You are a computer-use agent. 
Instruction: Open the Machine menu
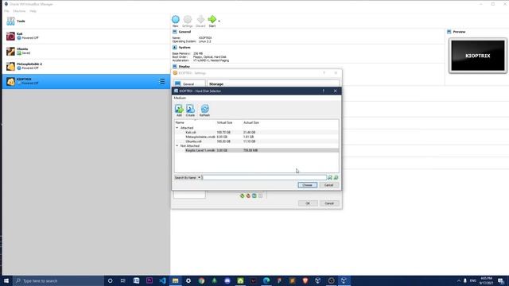click(x=19, y=11)
